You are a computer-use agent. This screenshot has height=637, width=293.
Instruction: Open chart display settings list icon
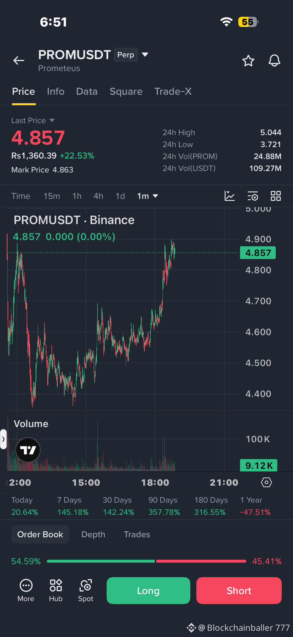253,196
